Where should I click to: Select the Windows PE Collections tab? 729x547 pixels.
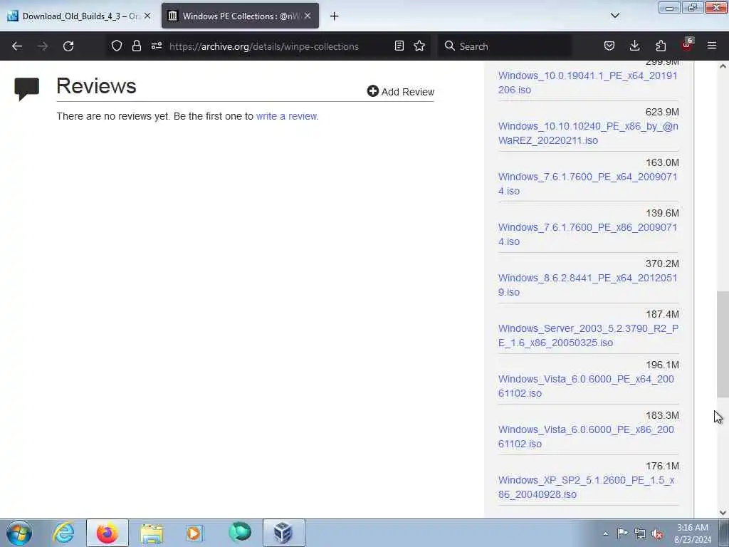[x=240, y=16]
